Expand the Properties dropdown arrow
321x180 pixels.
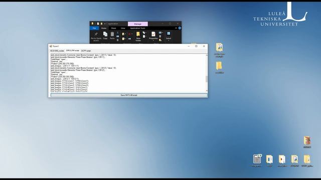(153, 40)
